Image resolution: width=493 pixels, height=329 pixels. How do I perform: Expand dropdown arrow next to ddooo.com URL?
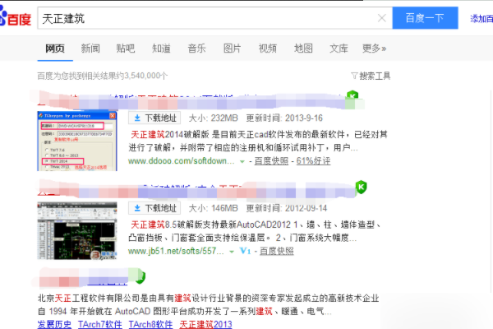[x=242, y=161]
